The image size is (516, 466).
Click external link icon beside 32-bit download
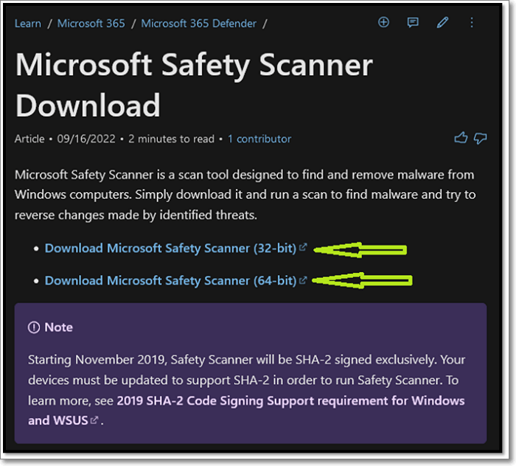pos(303,248)
